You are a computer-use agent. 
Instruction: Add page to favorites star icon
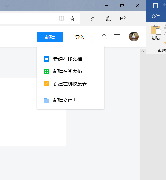click(x=72, y=18)
